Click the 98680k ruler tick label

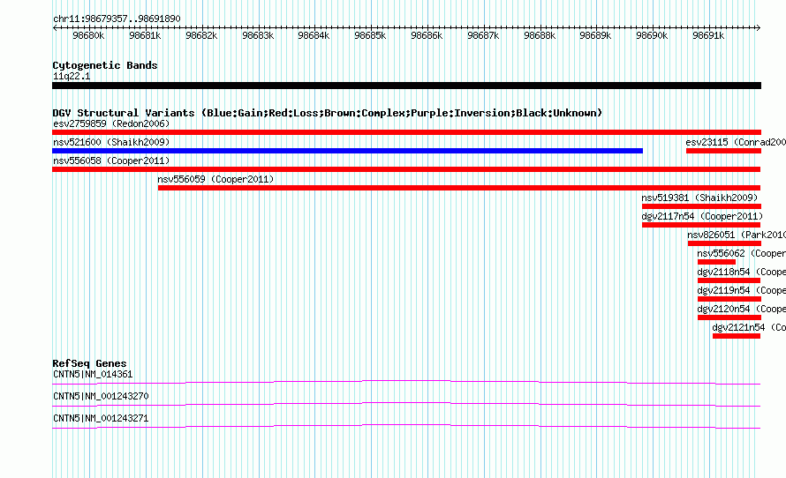[x=88, y=35]
